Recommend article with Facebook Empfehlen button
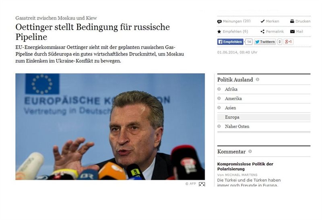322x220 pixels. [x=230, y=42]
